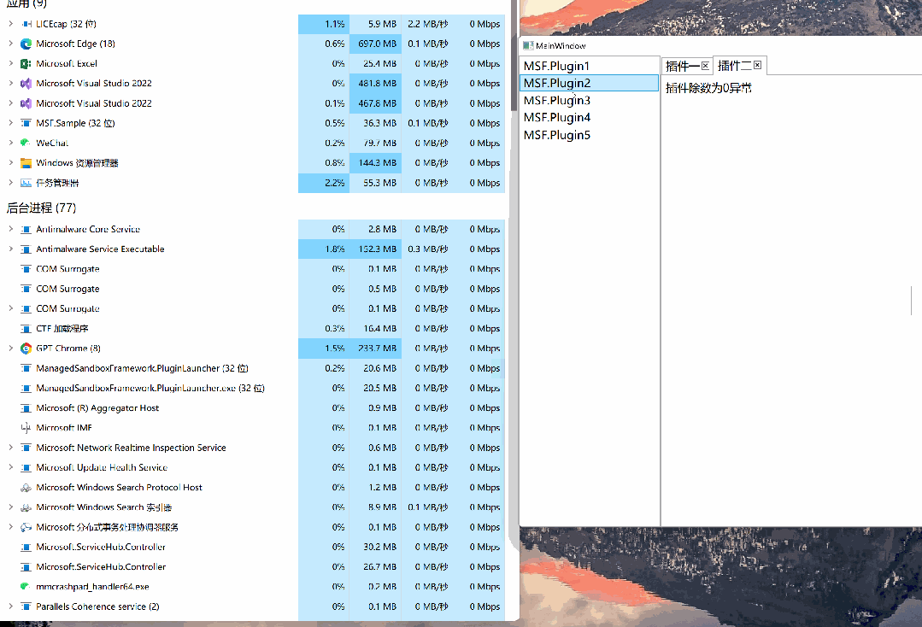Click the Microsoft Network Realtime Inspection Service icon
The width and height of the screenshot is (922, 627).
[26, 448]
